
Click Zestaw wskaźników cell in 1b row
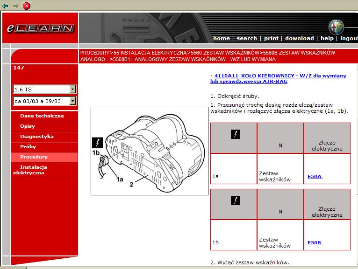coord(280,235)
